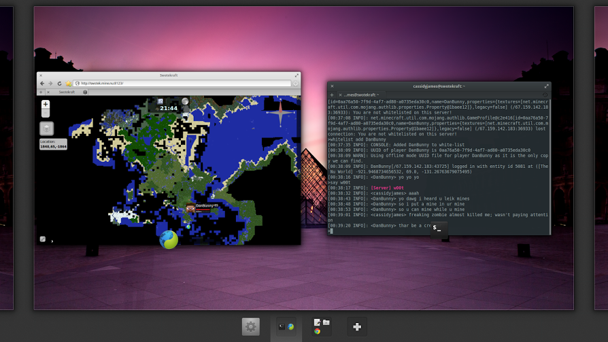Screen dimensions: 608x342
Task: Close the ...mes@swotekraft terminal tab
Action: coord(340,95)
